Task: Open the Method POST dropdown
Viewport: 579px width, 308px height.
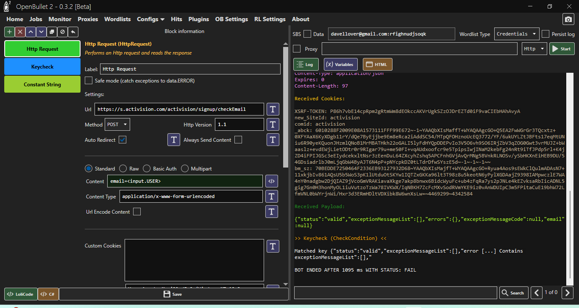Action: tap(117, 124)
